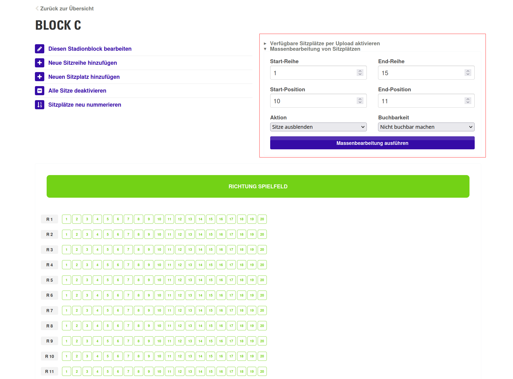This screenshot has width=513, height=379.
Task: Click back chevron next to Zurück zur Übersicht
Action: point(37,8)
